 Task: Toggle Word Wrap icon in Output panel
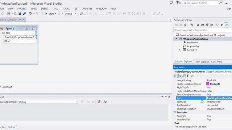[105, 102]
